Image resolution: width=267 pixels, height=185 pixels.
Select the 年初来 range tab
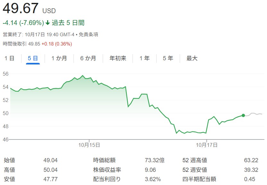pyautogui.click(x=118, y=58)
